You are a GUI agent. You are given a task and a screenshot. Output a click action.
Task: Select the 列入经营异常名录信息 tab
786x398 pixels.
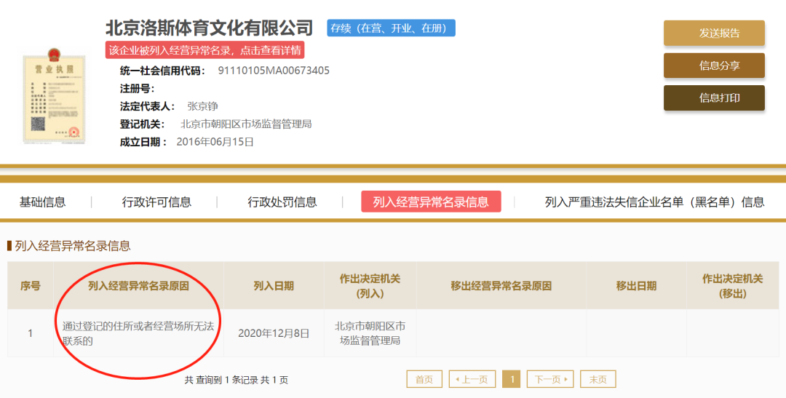[431, 202]
